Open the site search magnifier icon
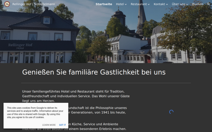212x132 pixels. coord(208,4)
